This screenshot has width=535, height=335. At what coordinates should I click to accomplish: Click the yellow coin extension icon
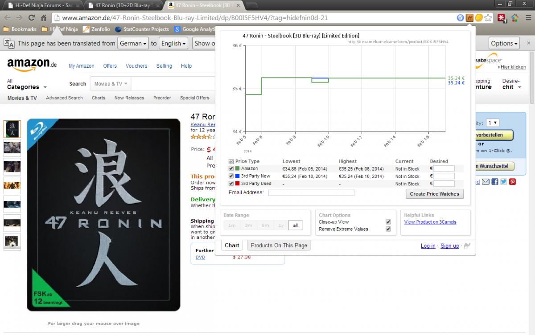coord(478,18)
